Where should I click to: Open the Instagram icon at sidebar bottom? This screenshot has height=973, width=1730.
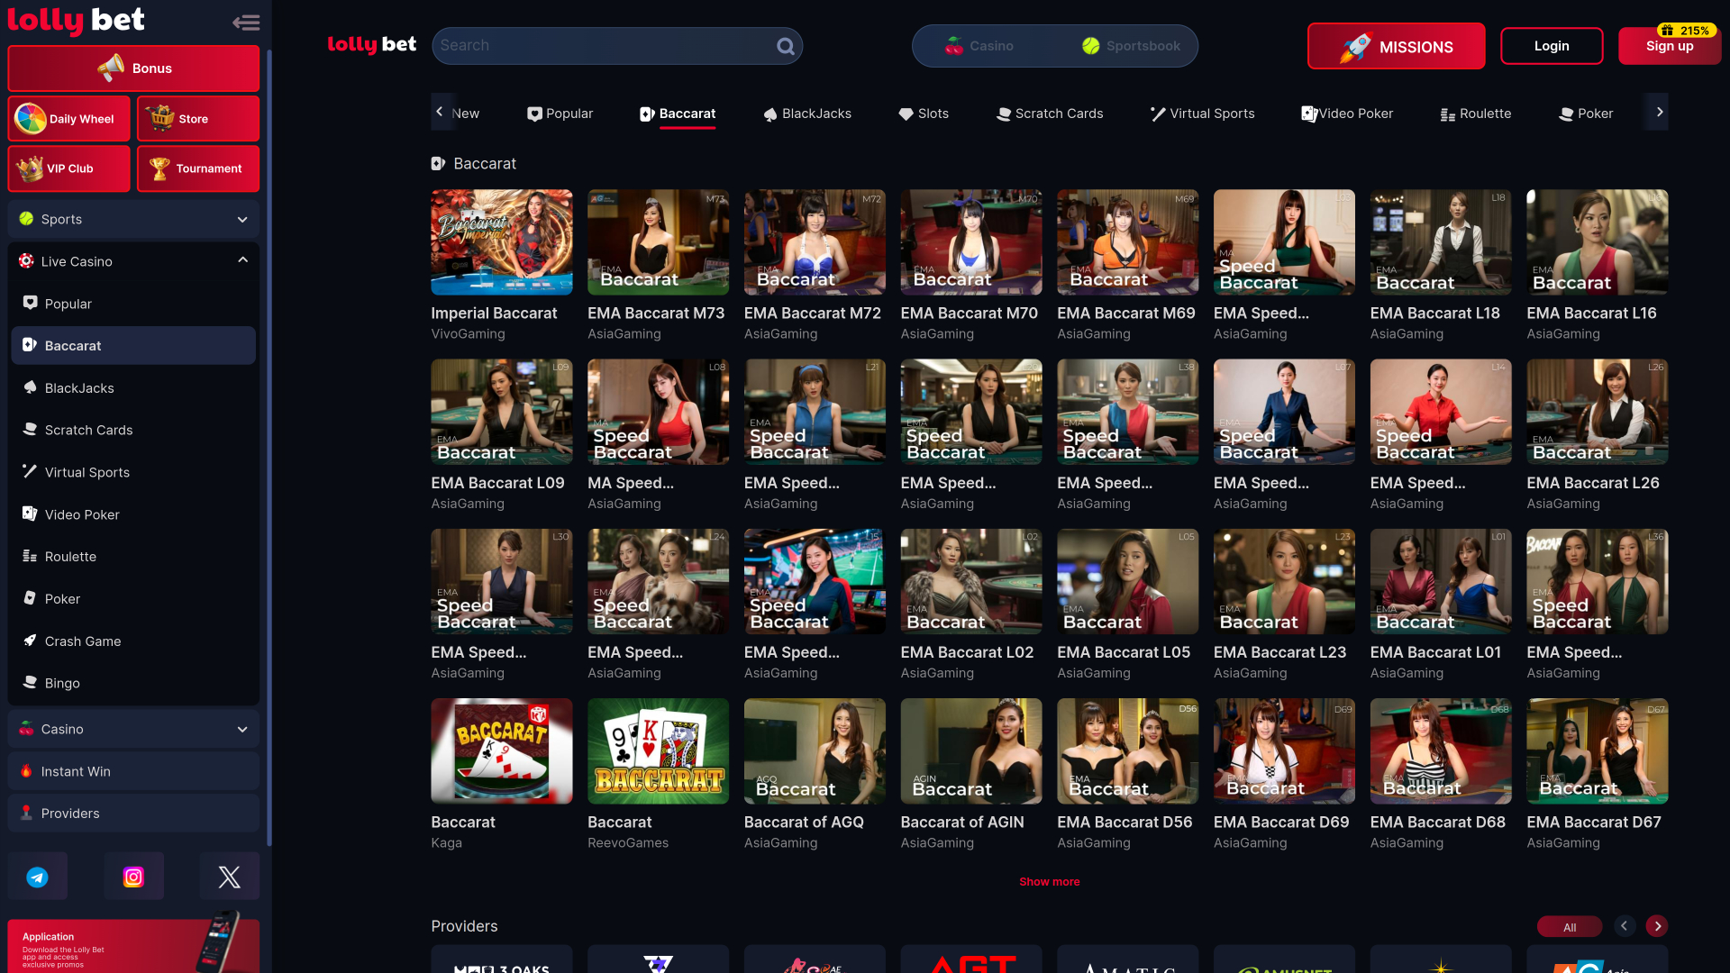(133, 875)
